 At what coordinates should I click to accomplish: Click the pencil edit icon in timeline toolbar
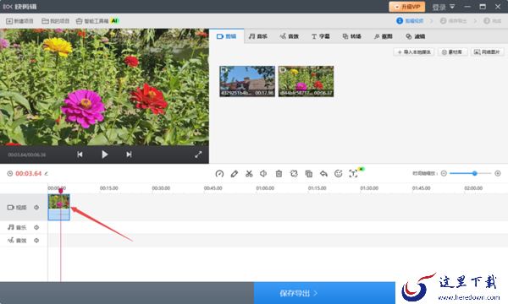pyautogui.click(x=235, y=174)
